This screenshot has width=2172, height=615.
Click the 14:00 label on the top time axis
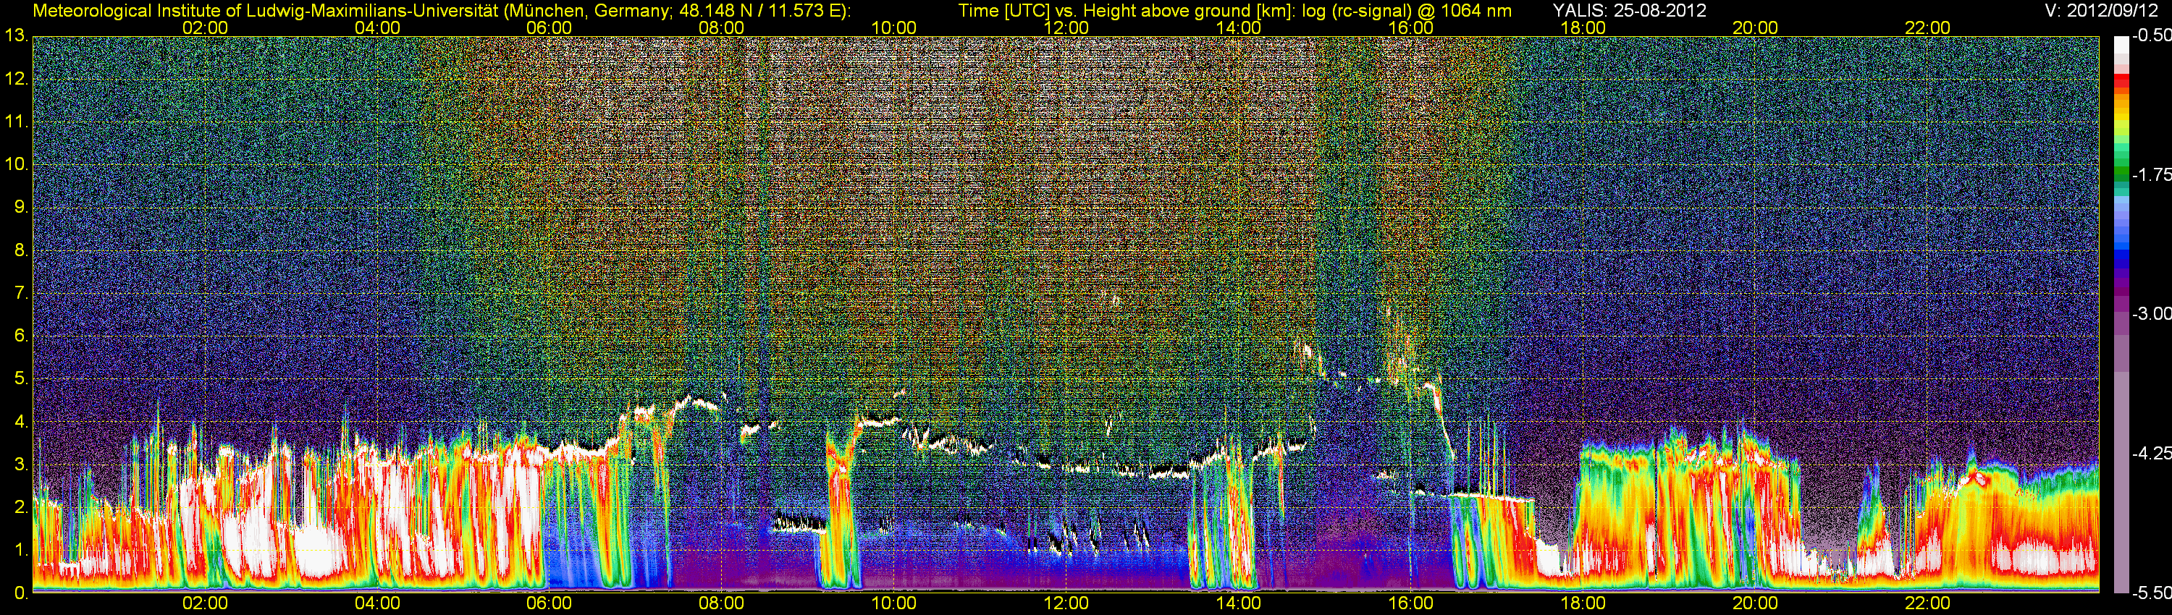click(1239, 27)
